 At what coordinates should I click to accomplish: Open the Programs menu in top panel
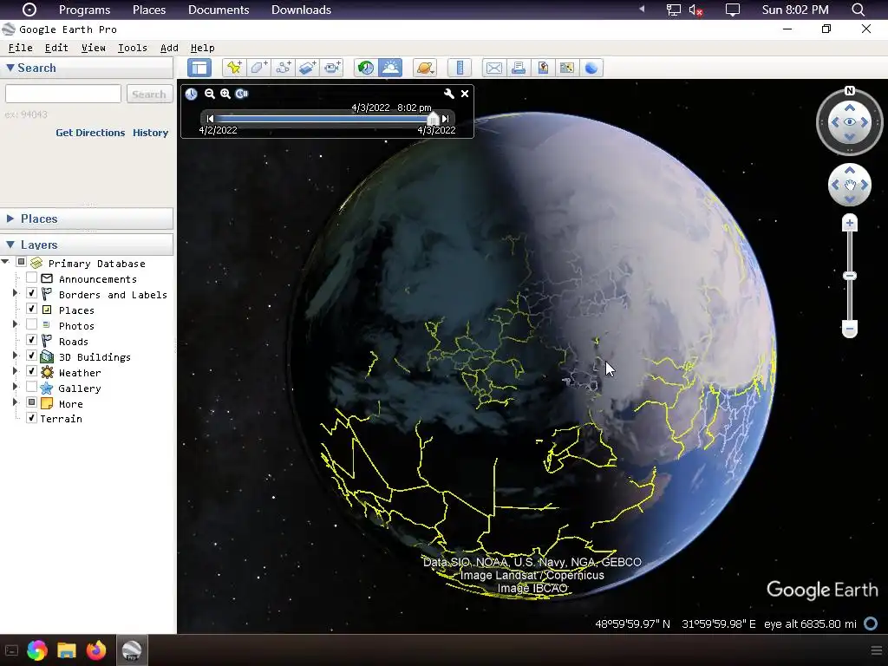coord(84,10)
